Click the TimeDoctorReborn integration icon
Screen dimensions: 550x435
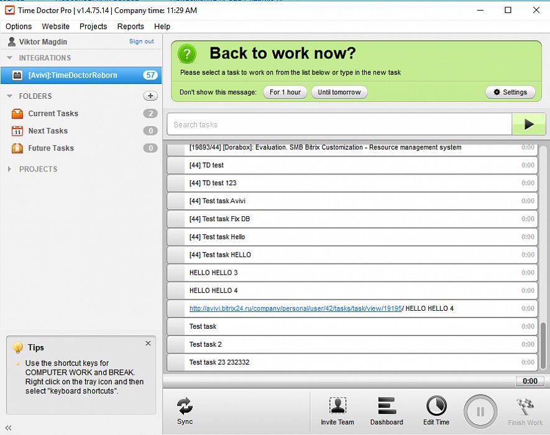[17, 75]
